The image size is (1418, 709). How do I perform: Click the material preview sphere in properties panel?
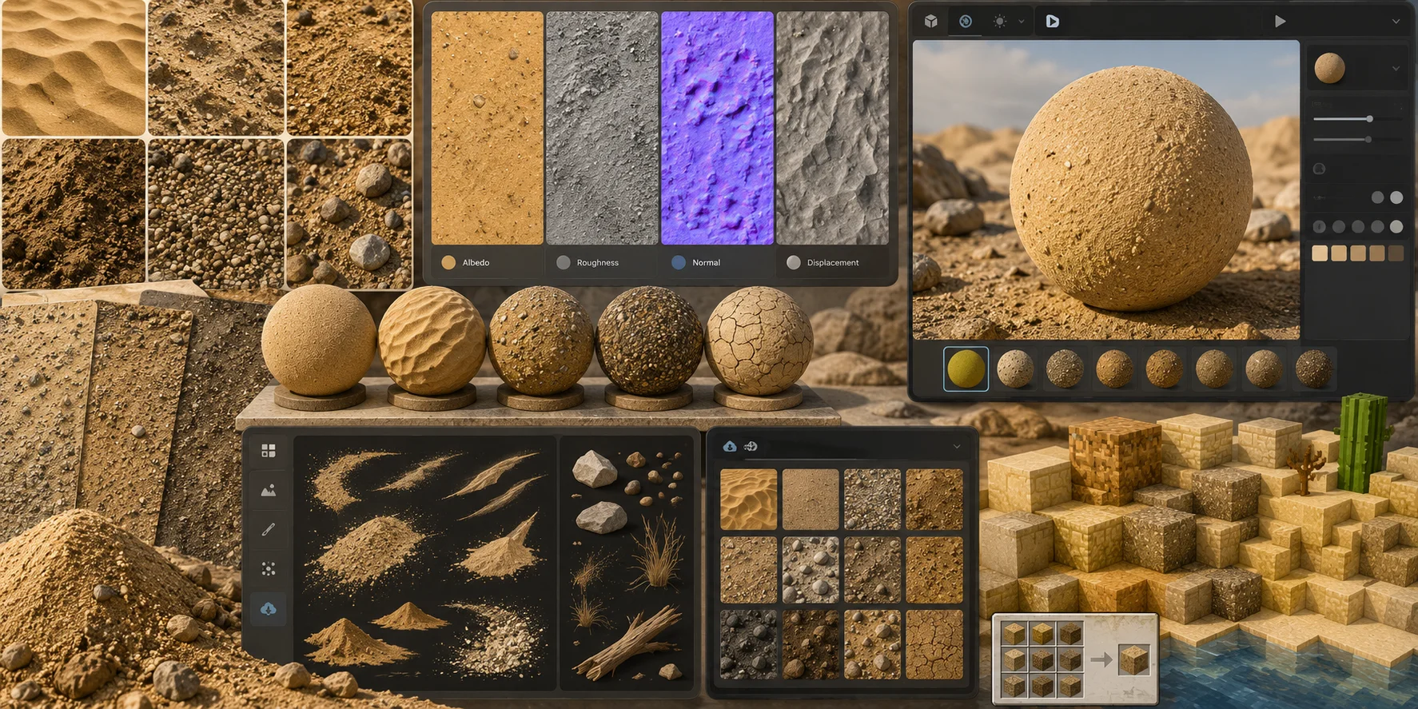click(x=1329, y=68)
